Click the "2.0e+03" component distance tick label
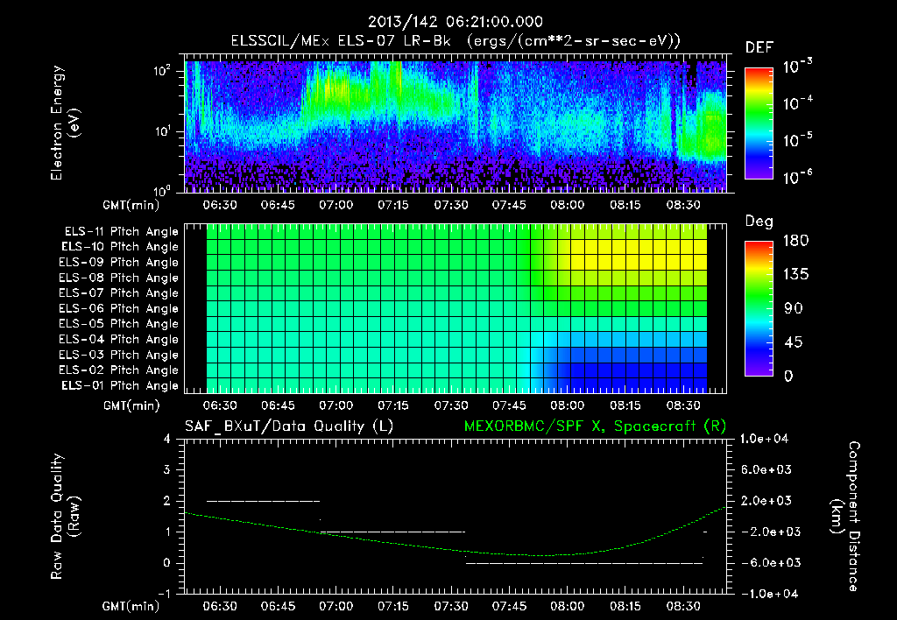This screenshot has width=897, height=620. (x=766, y=500)
